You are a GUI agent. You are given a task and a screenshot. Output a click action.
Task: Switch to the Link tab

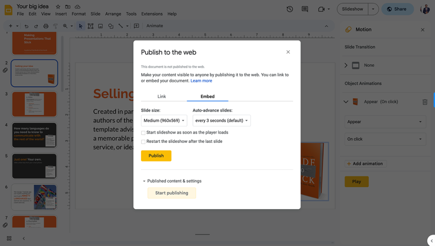tap(161, 96)
